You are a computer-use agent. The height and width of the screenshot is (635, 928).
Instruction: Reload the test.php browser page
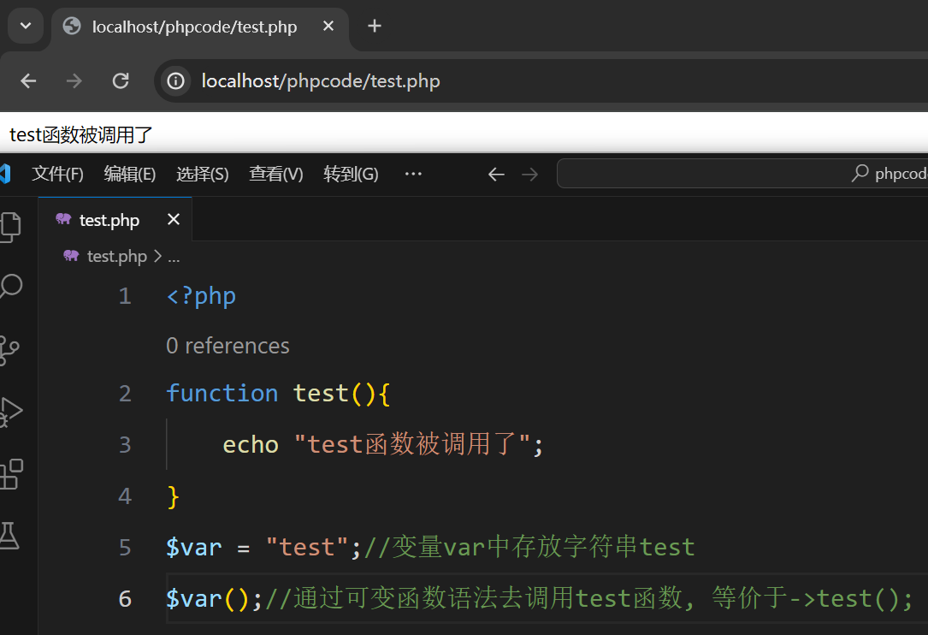pyautogui.click(x=121, y=80)
